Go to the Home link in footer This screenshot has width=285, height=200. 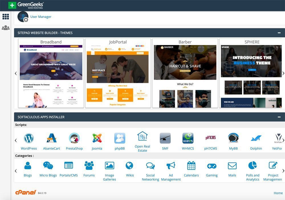pyautogui.click(x=278, y=193)
